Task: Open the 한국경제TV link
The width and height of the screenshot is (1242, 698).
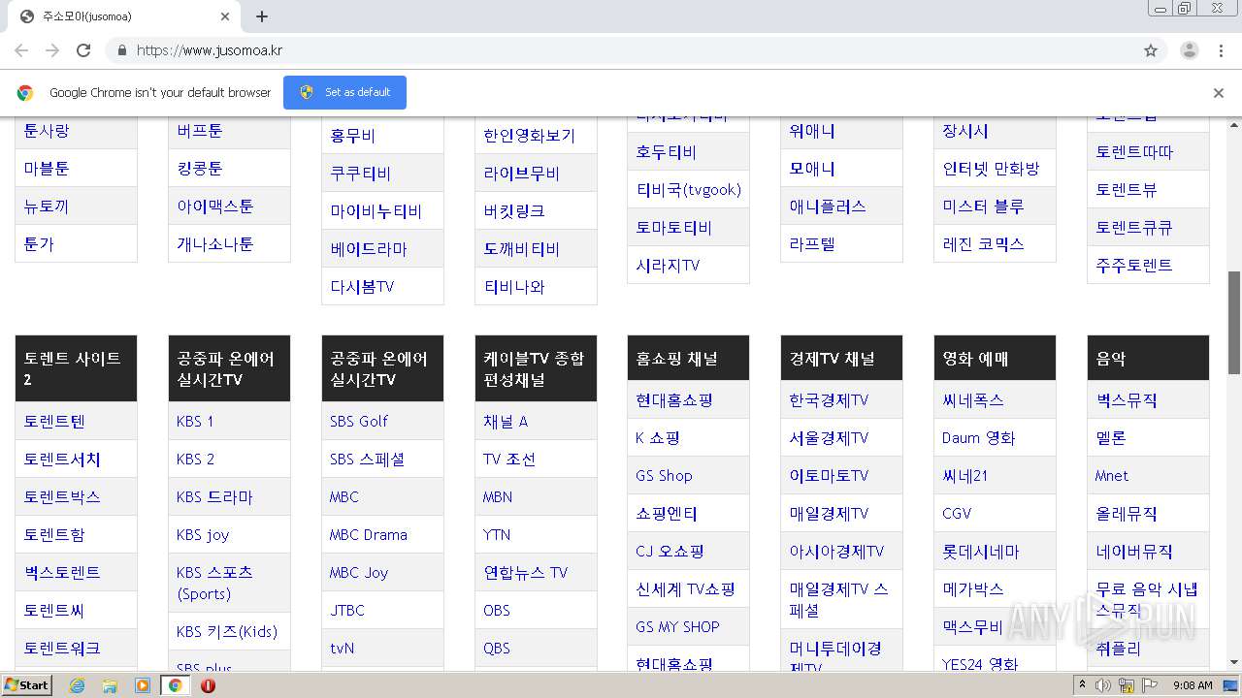Action: (x=830, y=400)
